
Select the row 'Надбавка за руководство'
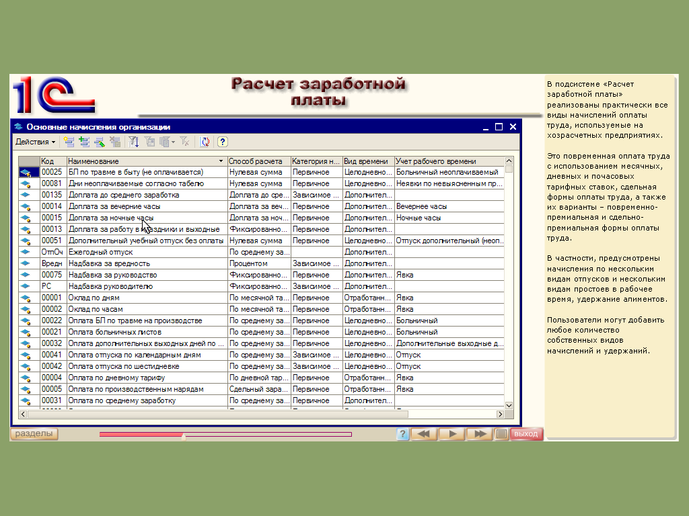(x=262, y=275)
